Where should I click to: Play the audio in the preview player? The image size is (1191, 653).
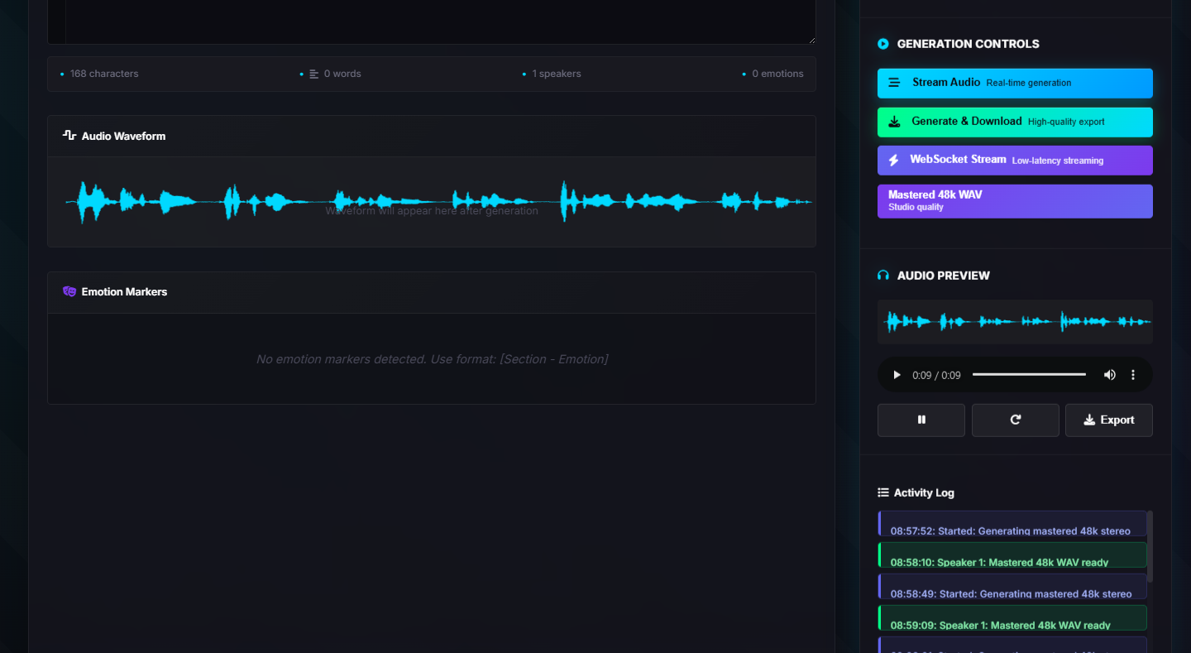(897, 374)
